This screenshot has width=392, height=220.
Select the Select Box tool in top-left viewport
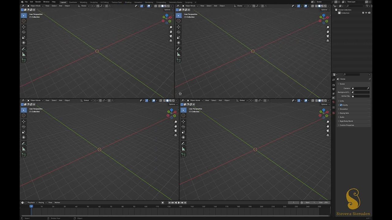24,15
